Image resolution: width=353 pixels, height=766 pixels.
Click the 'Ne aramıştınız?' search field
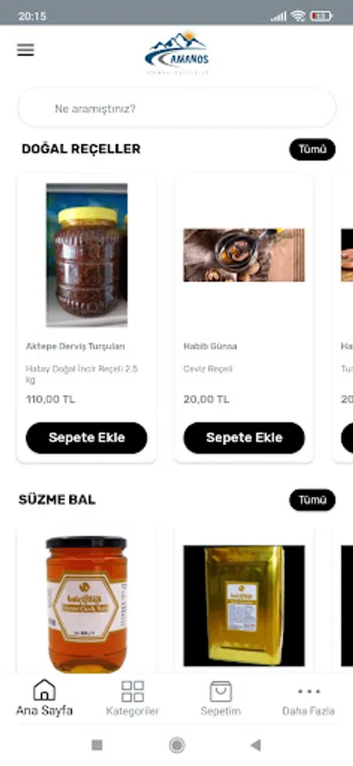pos(177,108)
